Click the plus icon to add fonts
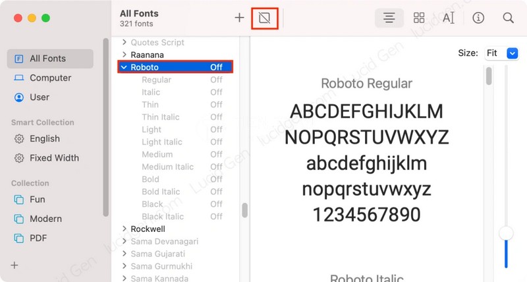 coord(239,18)
